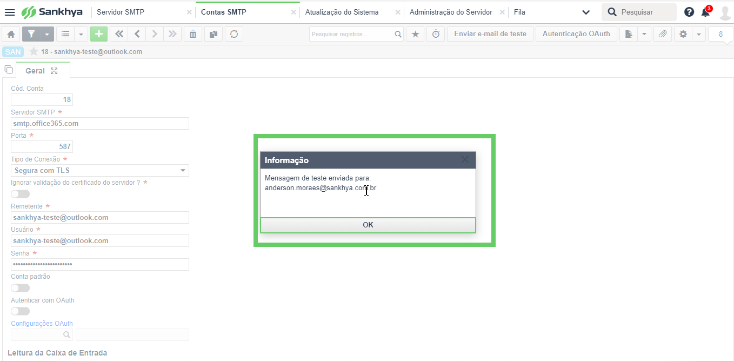Switch to the Fila tab
The image size is (734, 362).
click(x=519, y=12)
